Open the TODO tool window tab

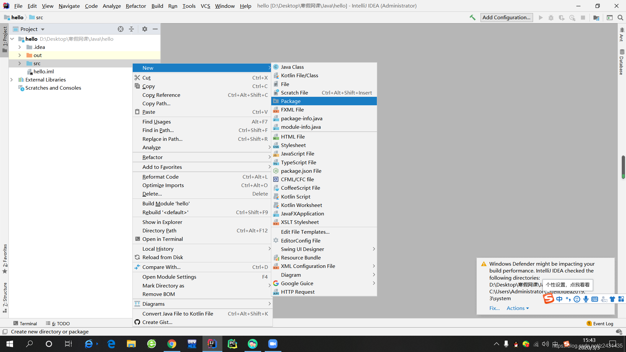[58, 323]
